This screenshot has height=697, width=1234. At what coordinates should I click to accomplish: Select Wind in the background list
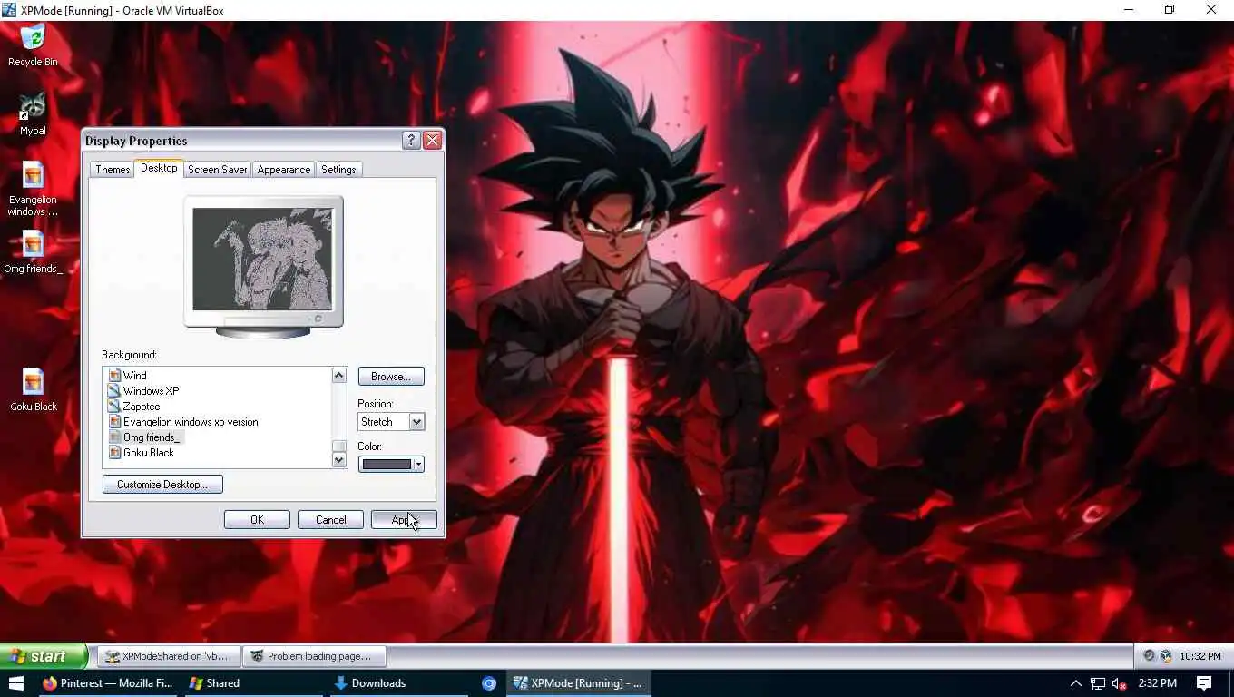click(x=134, y=376)
